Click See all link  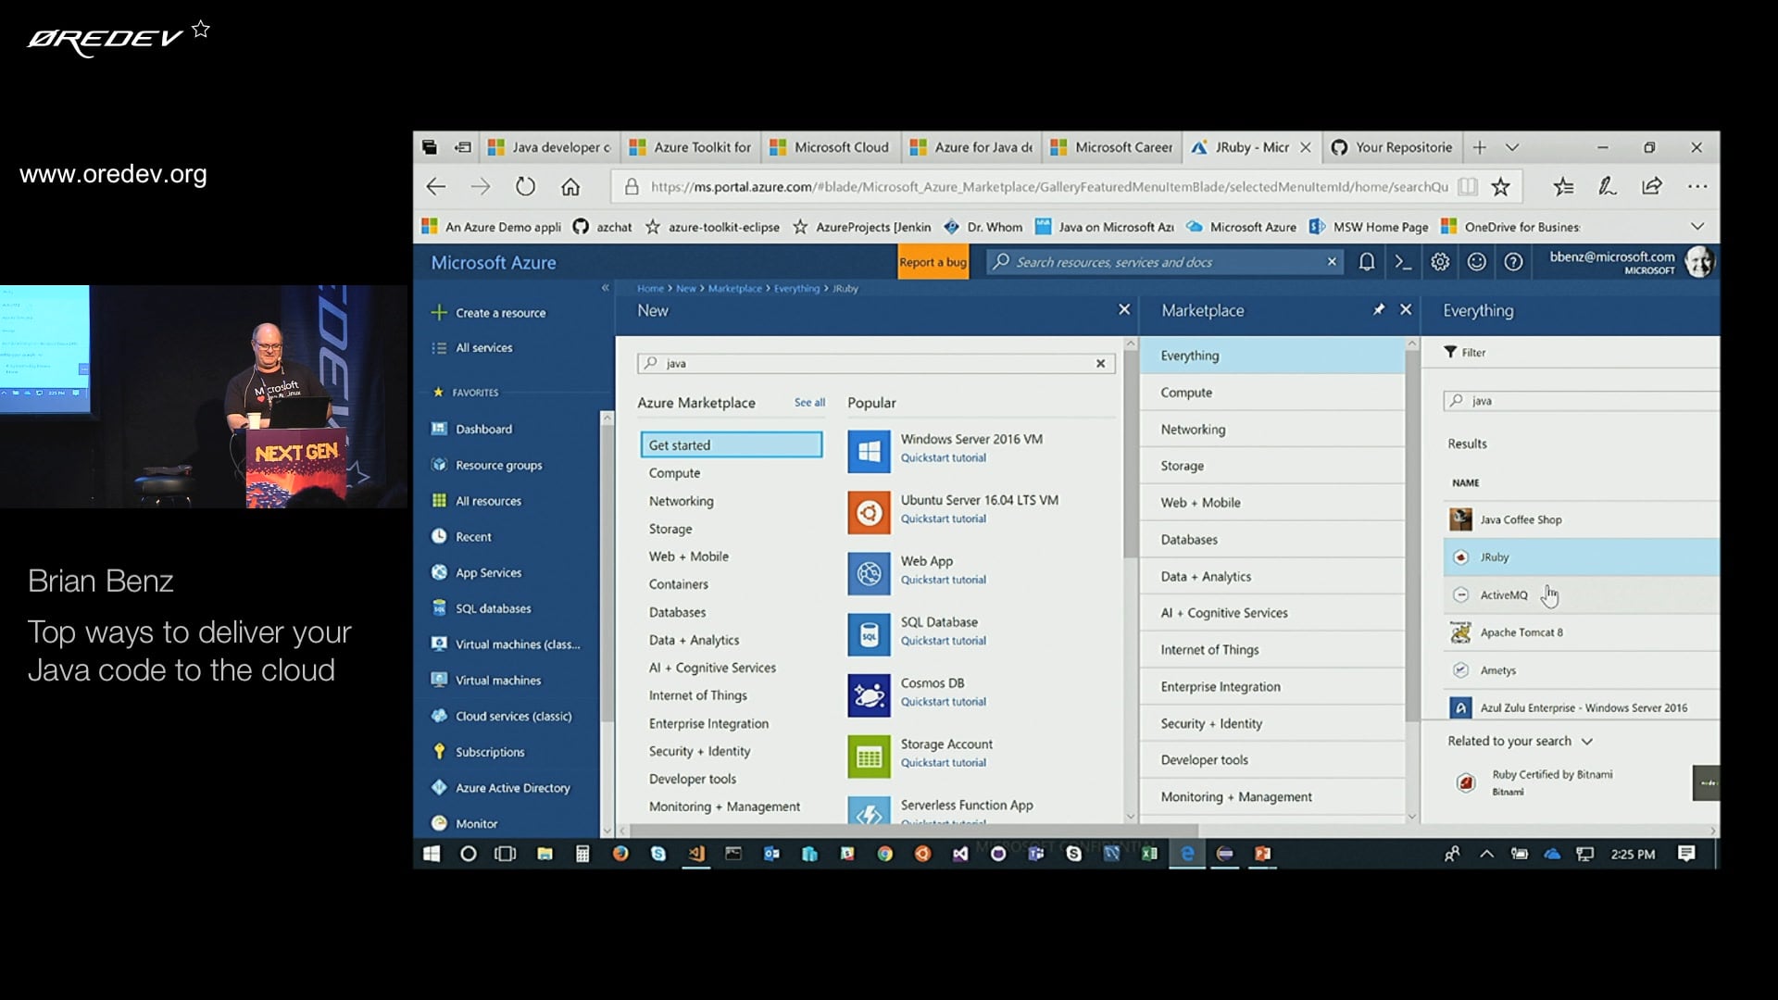(809, 403)
